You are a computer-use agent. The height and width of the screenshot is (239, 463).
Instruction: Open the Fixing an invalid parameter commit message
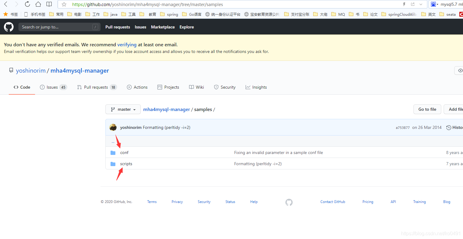tap(278, 152)
